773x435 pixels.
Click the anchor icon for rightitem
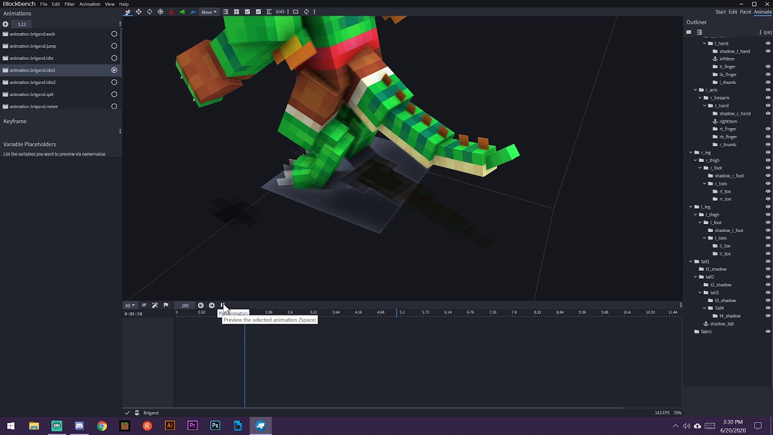tap(715, 121)
